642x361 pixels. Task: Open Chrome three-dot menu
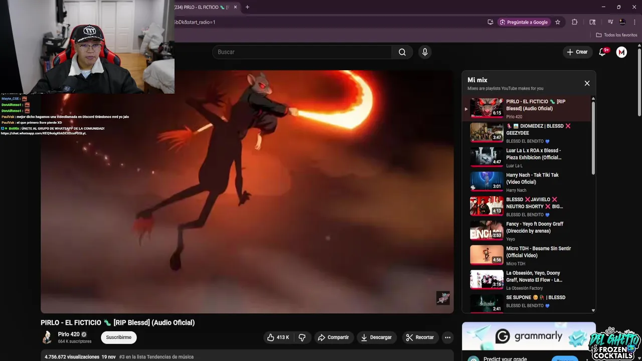tap(635, 22)
